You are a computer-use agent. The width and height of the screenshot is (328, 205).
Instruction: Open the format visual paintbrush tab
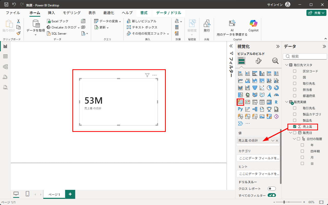(258, 61)
